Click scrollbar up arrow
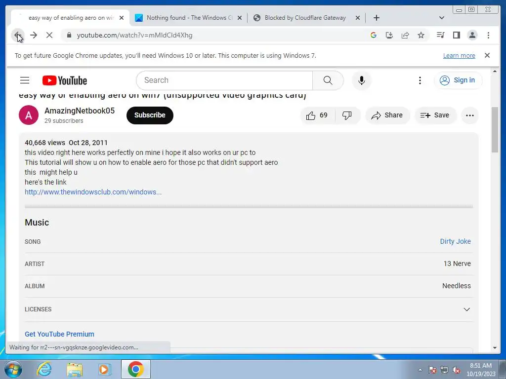Image resolution: width=506 pixels, height=379 pixels. [495, 71]
